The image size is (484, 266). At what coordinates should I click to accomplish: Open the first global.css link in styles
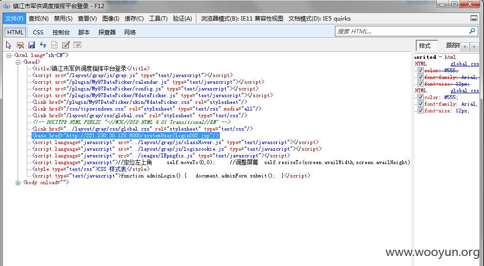(x=465, y=64)
